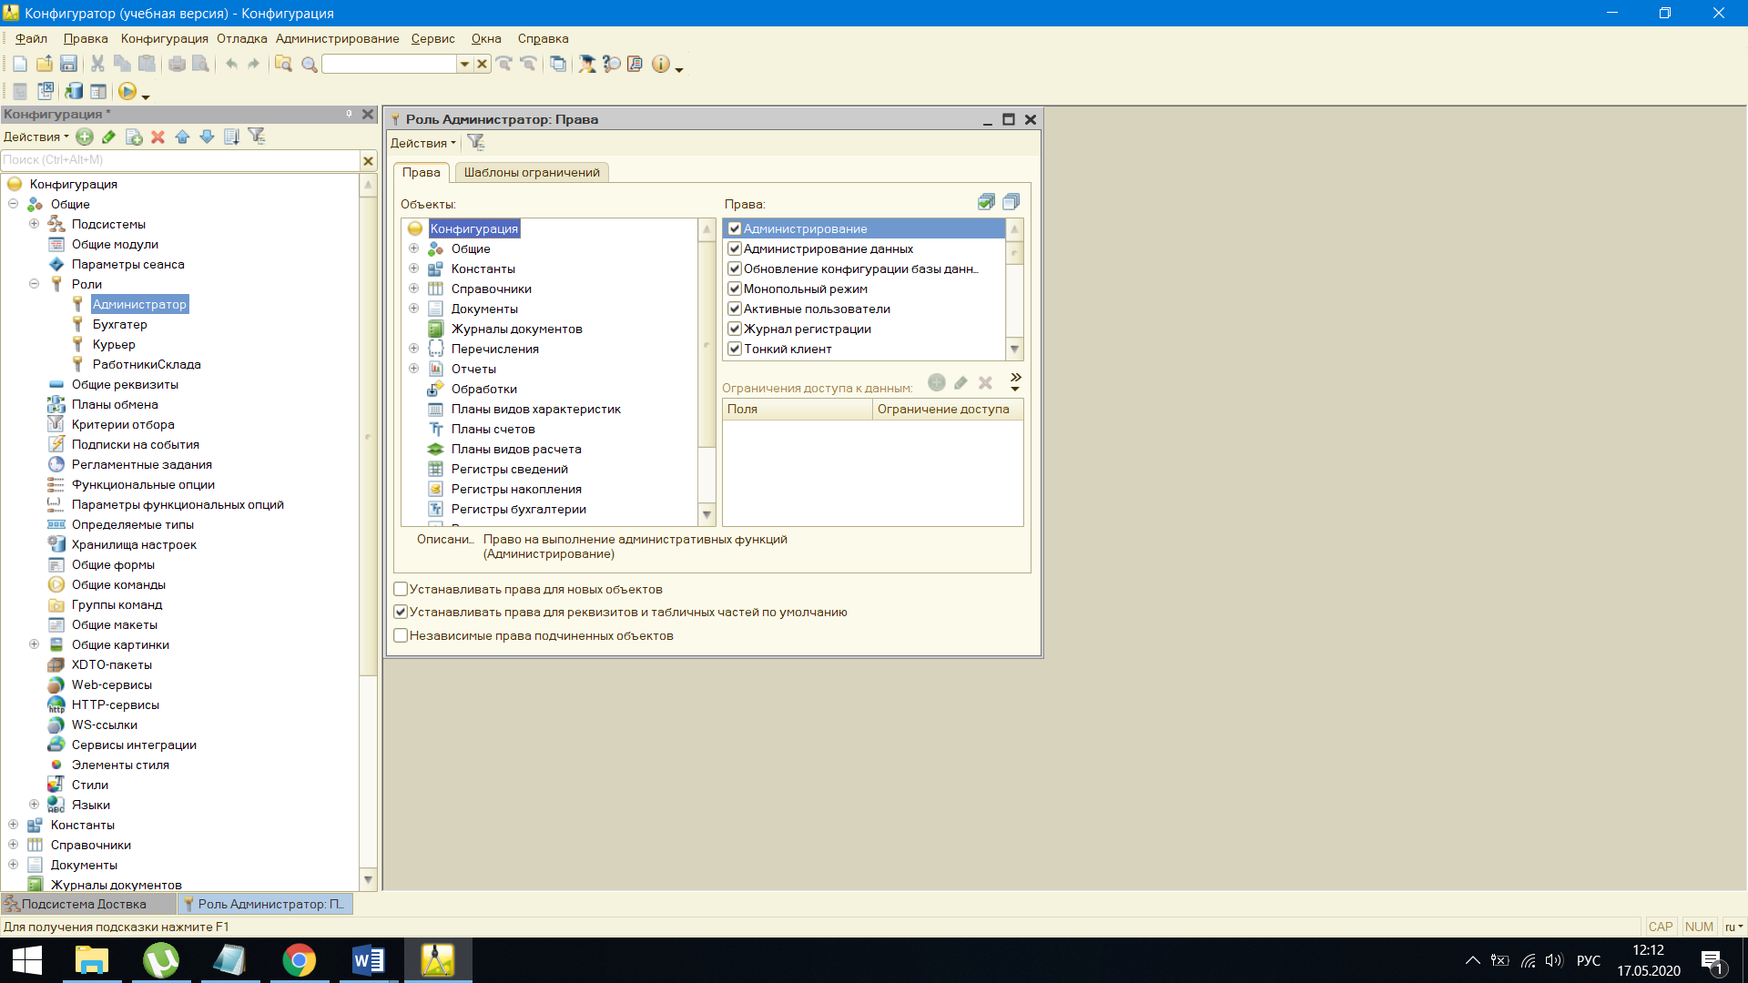Select the Курьер role
Viewport: 1748px width, 983px height.
(114, 344)
